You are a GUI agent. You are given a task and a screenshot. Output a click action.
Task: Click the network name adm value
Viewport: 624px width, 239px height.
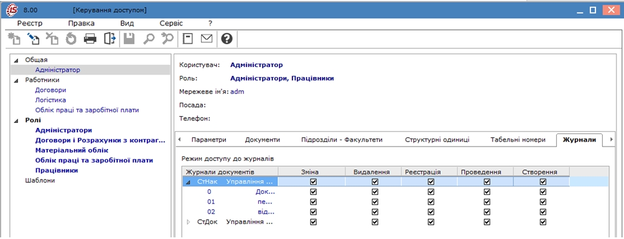[237, 92]
